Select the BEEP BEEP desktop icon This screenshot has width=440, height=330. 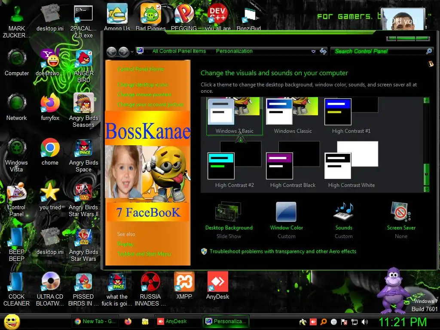pyautogui.click(x=17, y=244)
